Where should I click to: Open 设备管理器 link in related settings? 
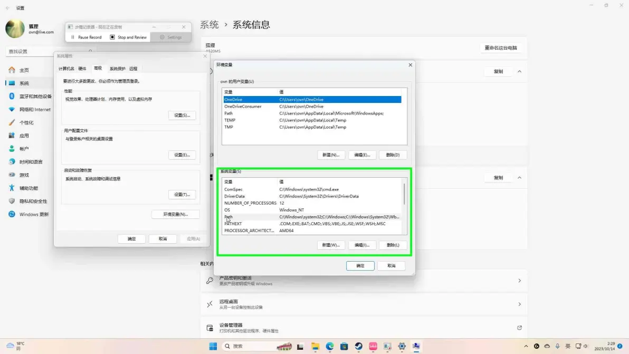364,328
